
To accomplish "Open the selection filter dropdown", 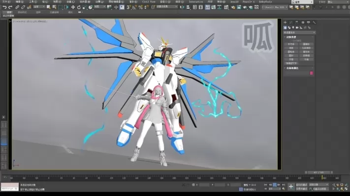I will [39, 7].
